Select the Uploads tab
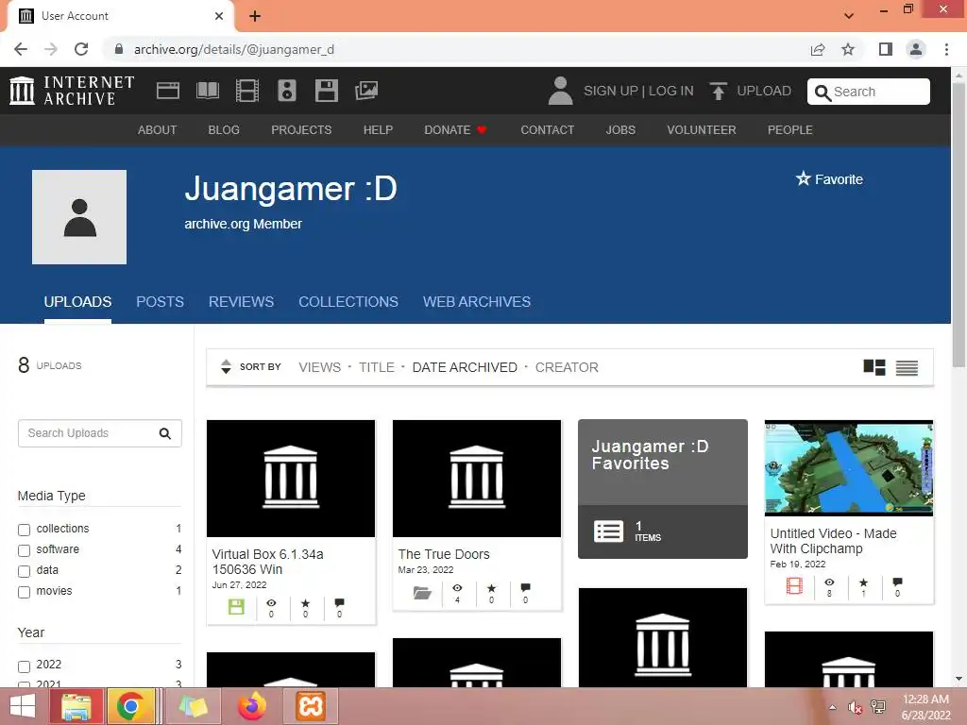This screenshot has width=967, height=725. point(77,301)
